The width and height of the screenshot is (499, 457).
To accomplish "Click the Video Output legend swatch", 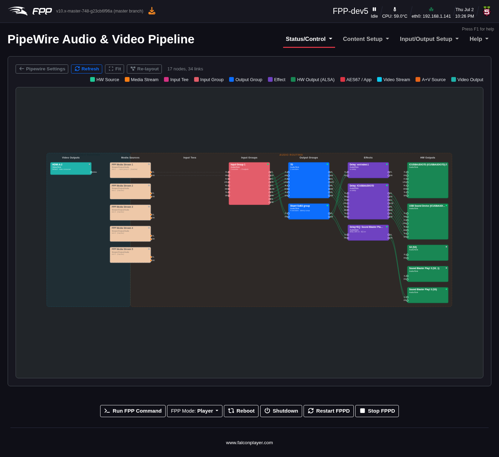I will [x=454, y=79].
